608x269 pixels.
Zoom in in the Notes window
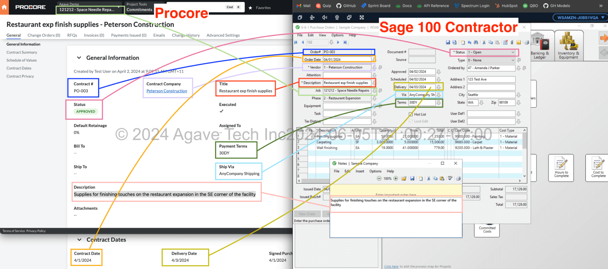(396, 179)
